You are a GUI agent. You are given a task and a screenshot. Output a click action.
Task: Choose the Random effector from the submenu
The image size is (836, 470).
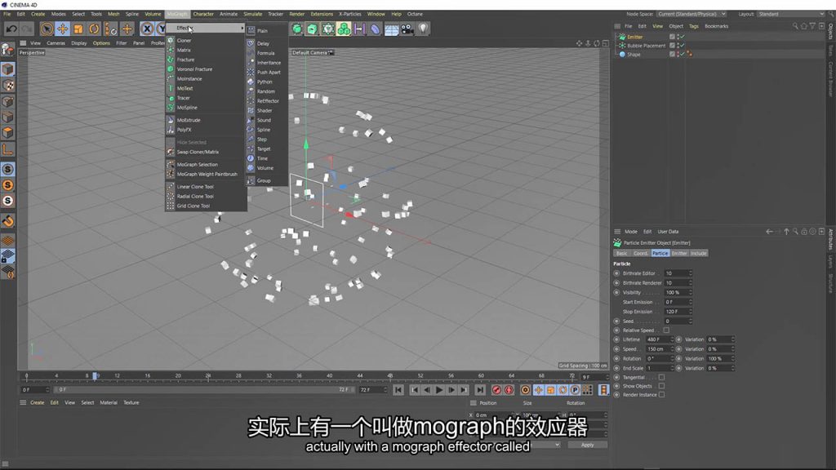pos(267,91)
